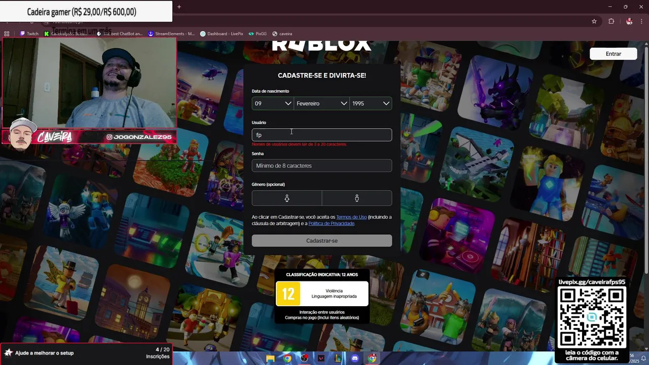Open the first Chrome taskbar icon
The image size is (649, 365).
(287, 358)
